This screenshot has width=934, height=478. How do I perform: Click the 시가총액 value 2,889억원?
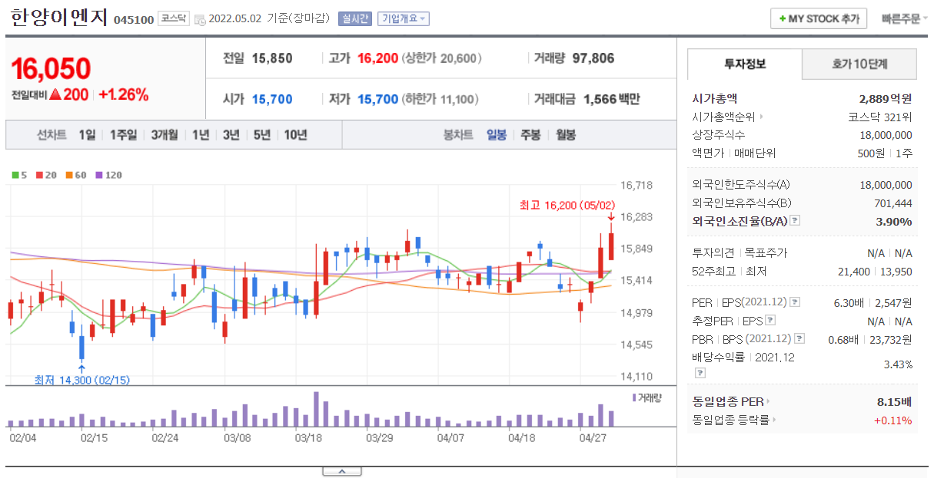click(x=886, y=99)
